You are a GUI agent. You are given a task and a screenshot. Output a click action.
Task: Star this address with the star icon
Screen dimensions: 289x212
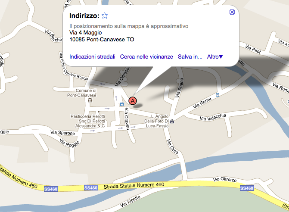tap(105, 16)
